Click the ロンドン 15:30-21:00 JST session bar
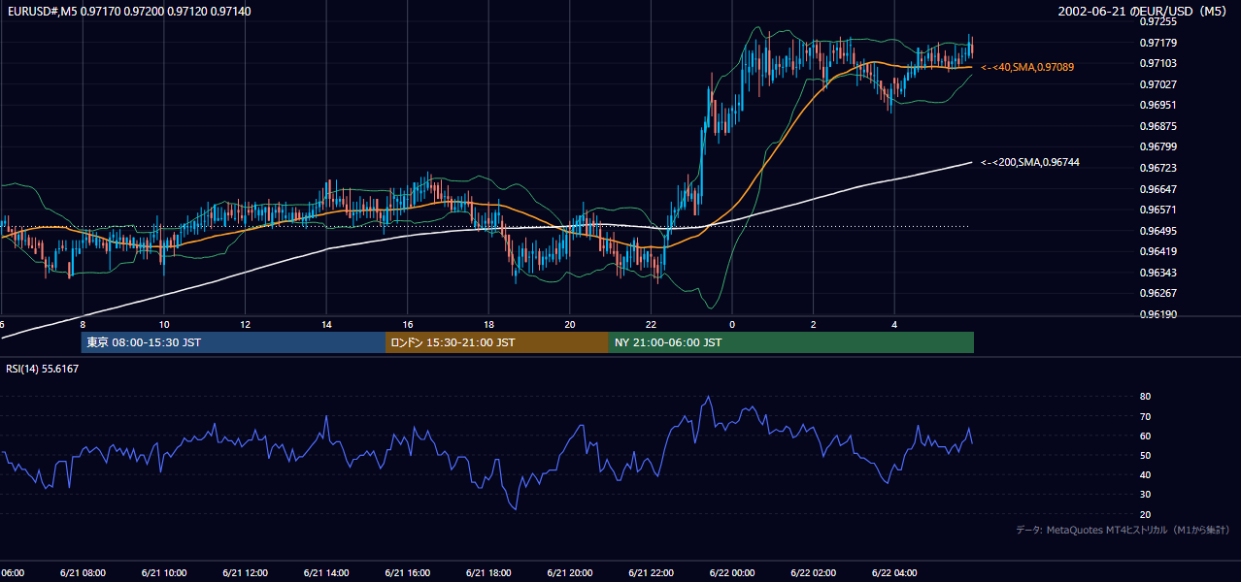The height and width of the screenshot is (582, 1241). pyautogui.click(x=497, y=342)
